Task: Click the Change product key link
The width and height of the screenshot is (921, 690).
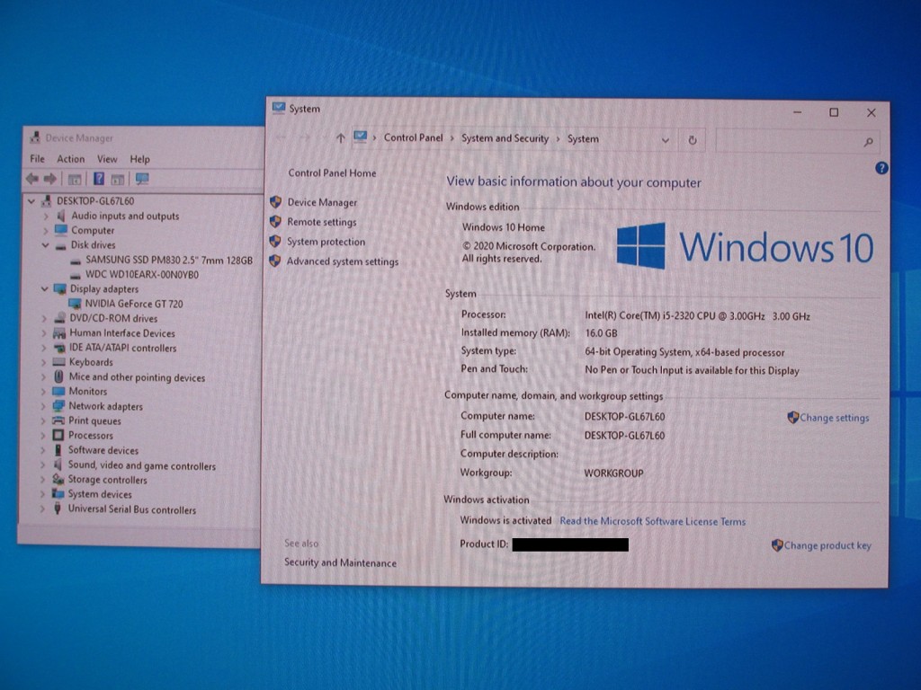Action: [827, 545]
